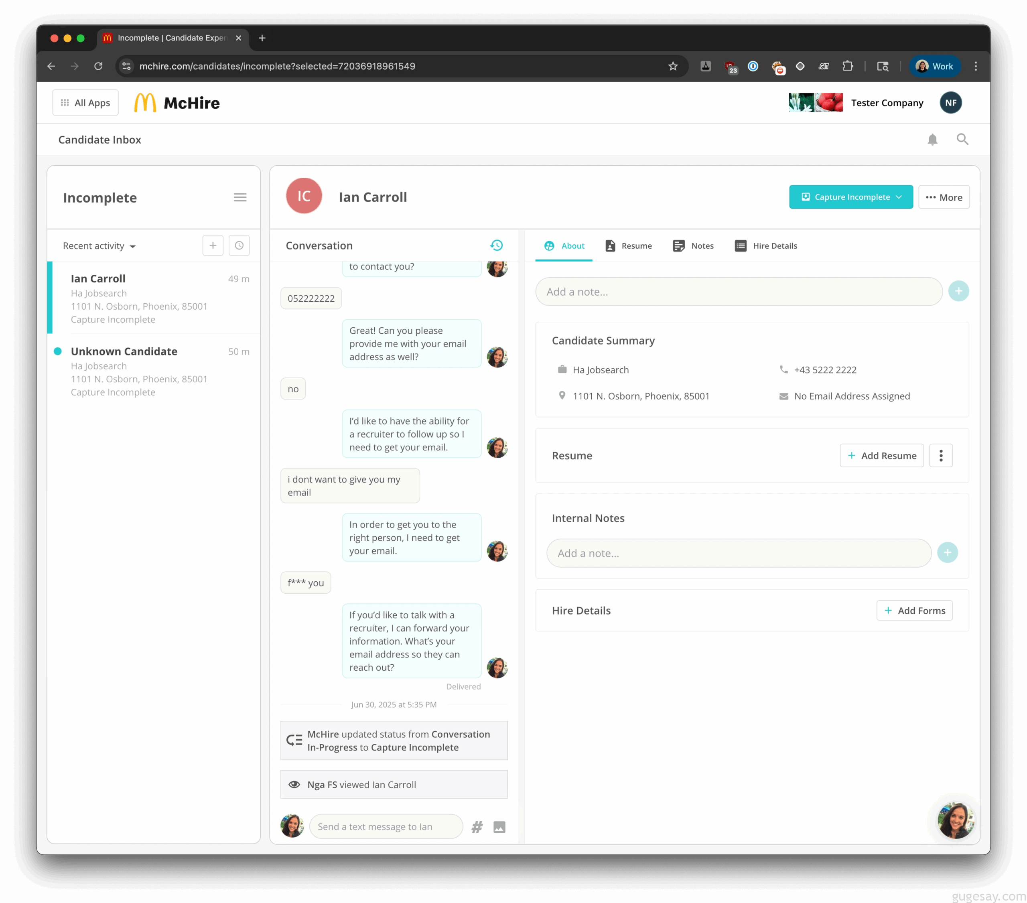1027x903 pixels.
Task: Click the plus button beside top note field
Action: [x=958, y=291]
